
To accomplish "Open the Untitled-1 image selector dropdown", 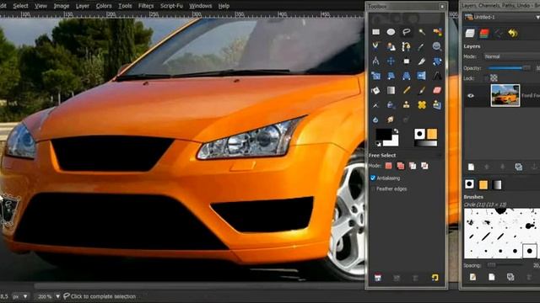I will (502, 17).
